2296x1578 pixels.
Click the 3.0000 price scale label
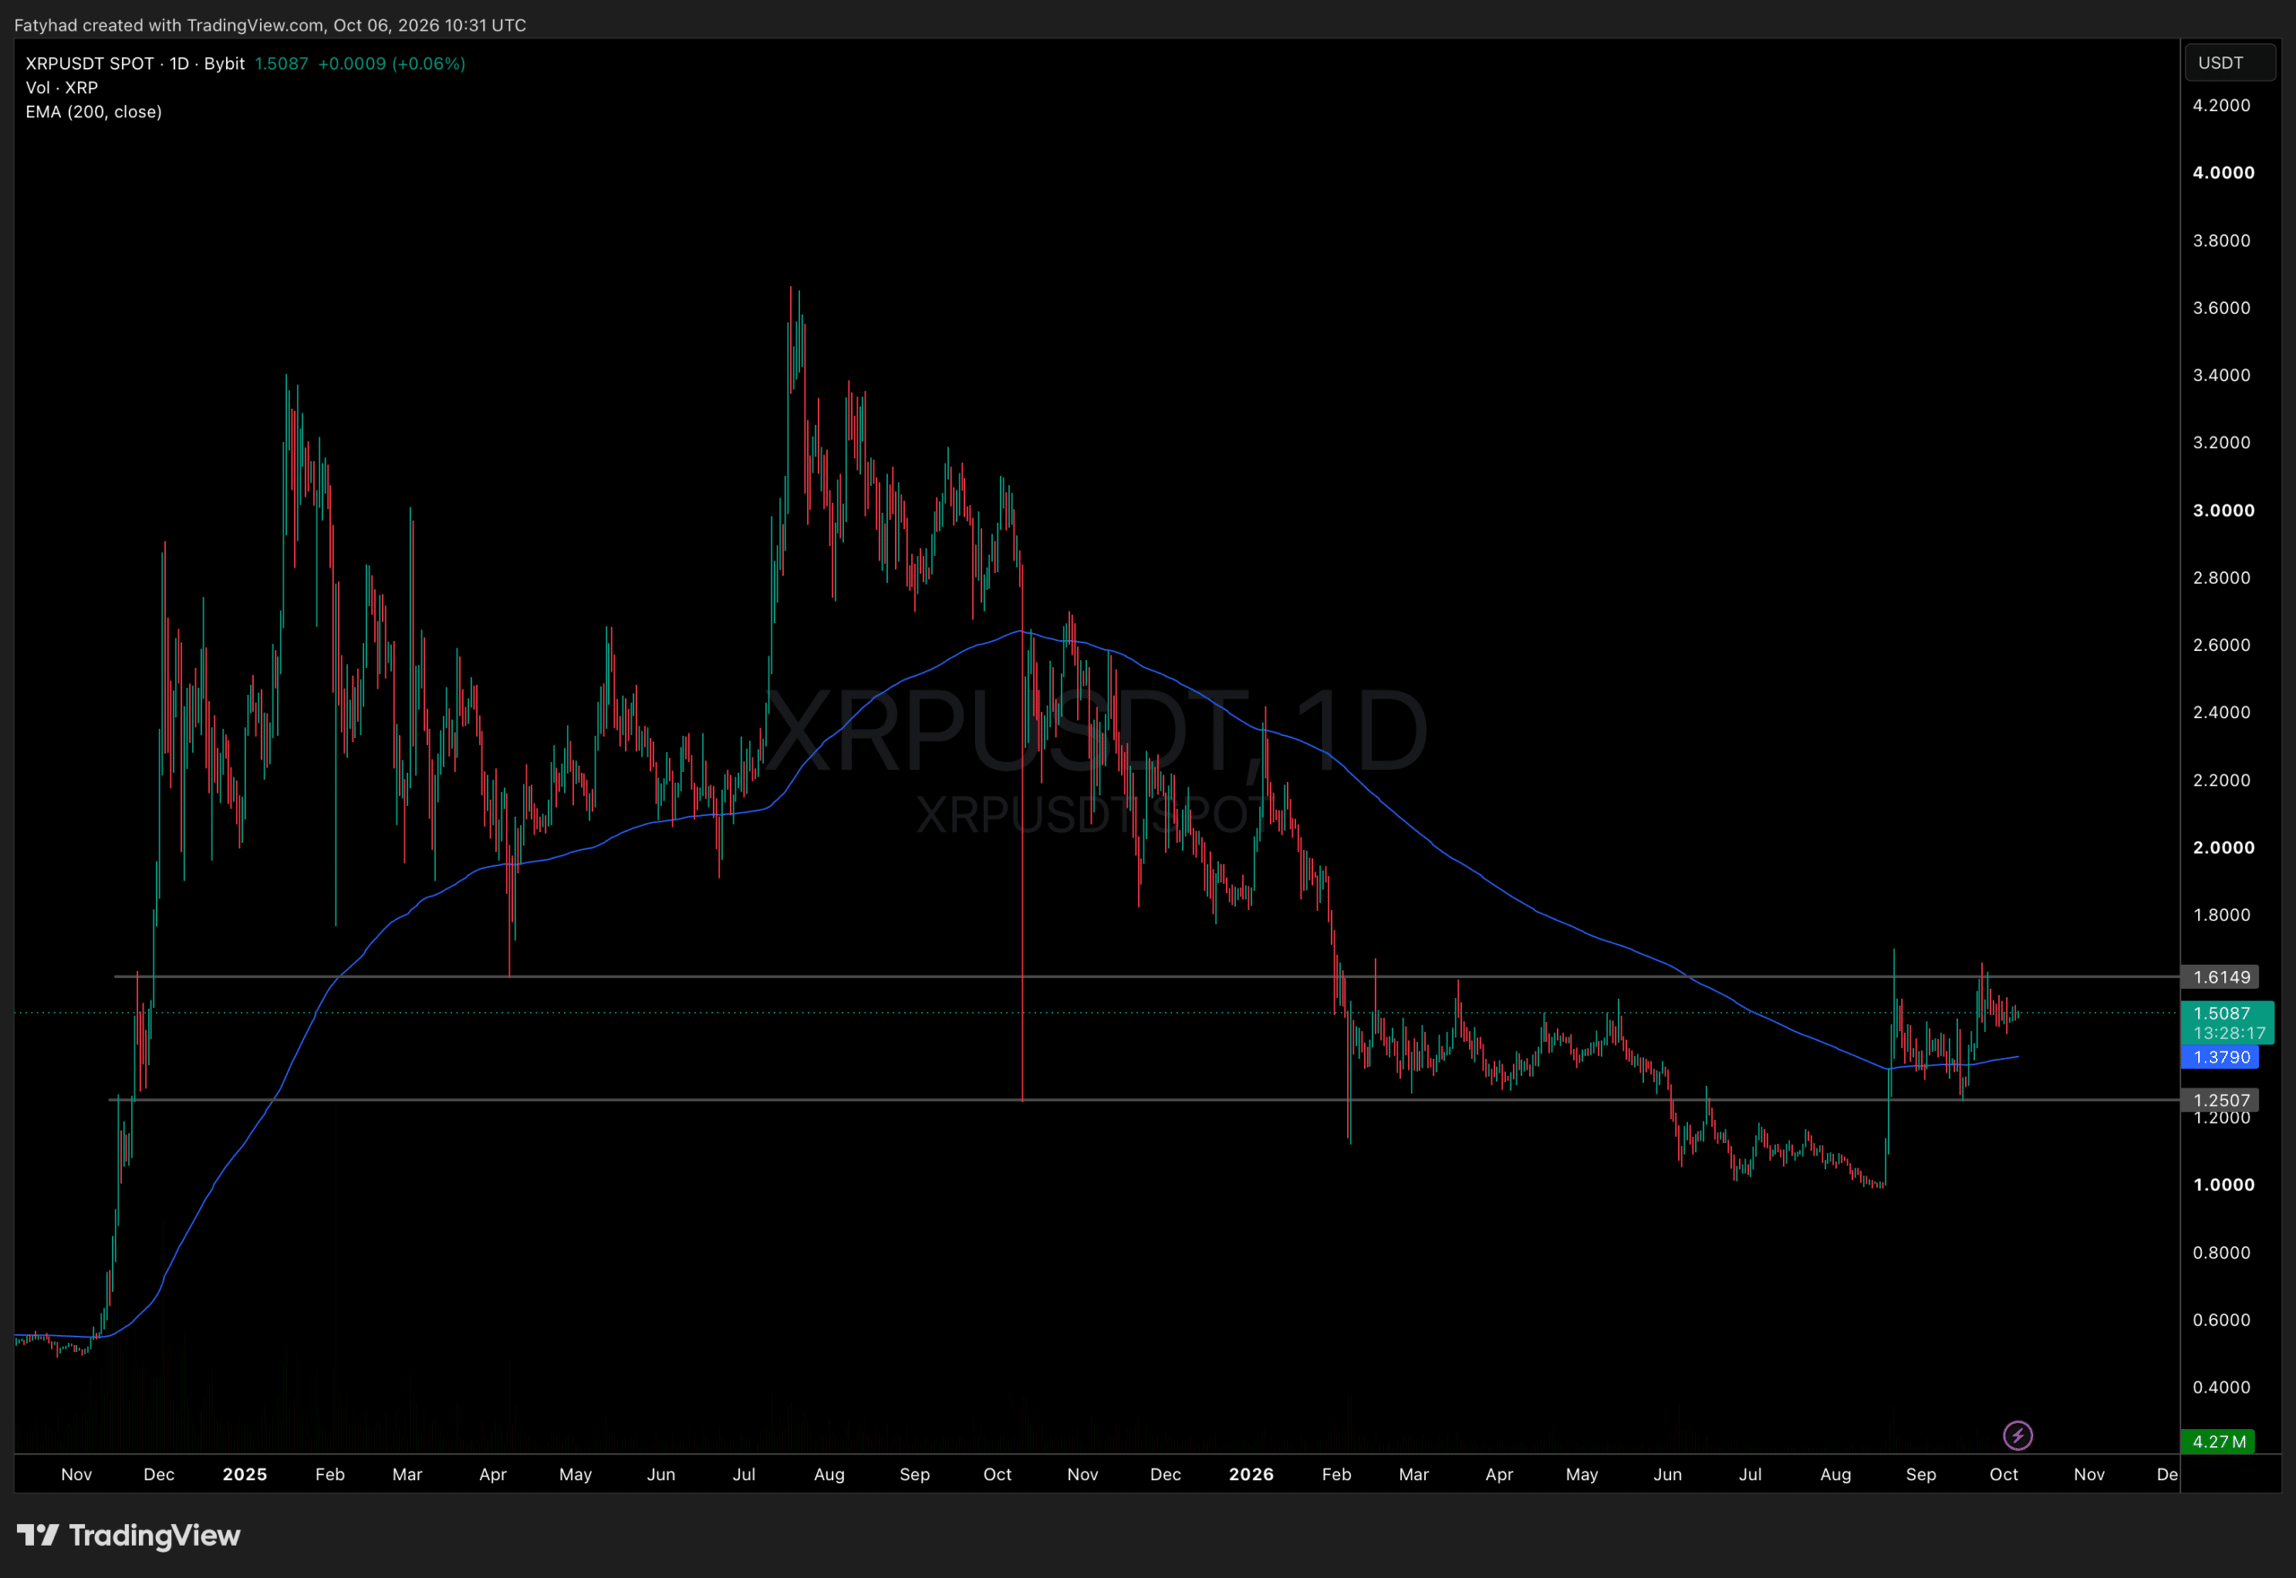(x=2222, y=510)
